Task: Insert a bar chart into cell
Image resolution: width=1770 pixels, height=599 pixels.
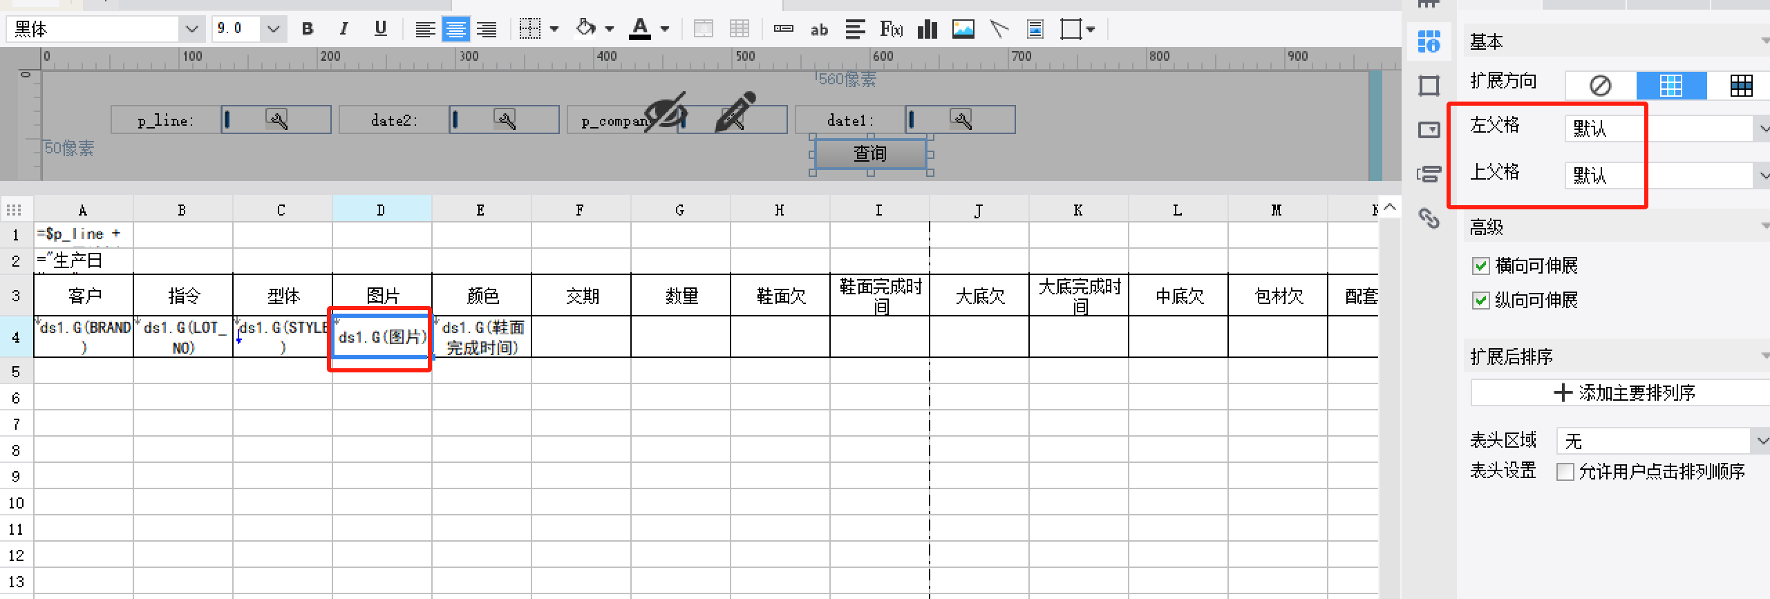Action: click(x=928, y=29)
